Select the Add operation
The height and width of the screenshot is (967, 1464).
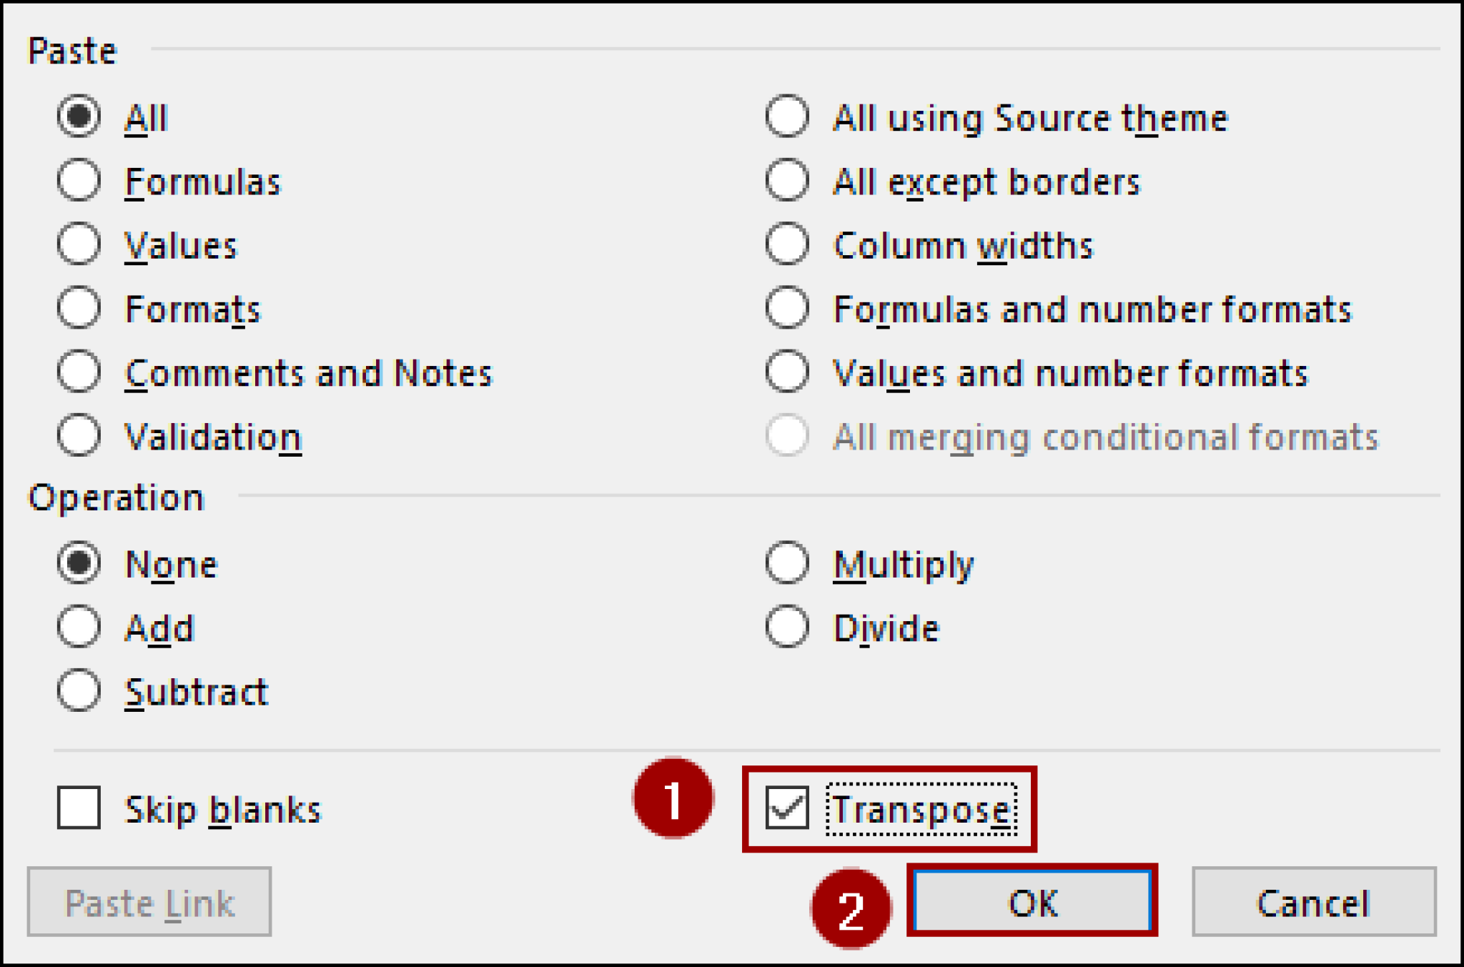(x=79, y=626)
